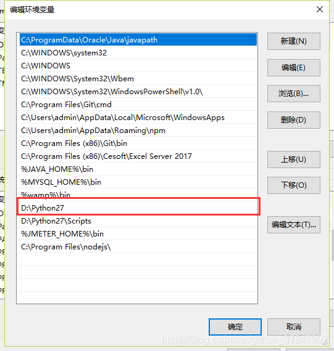Click the 编辑(E) button
Image resolution: width=334 pixels, height=351 pixels.
294,68
